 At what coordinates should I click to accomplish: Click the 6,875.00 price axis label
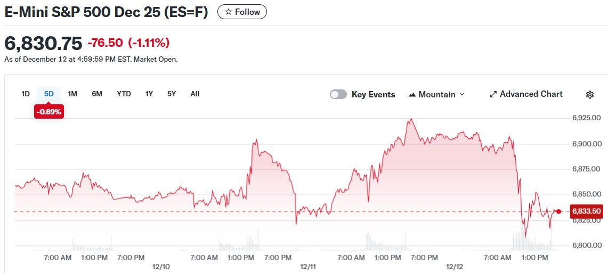click(587, 169)
